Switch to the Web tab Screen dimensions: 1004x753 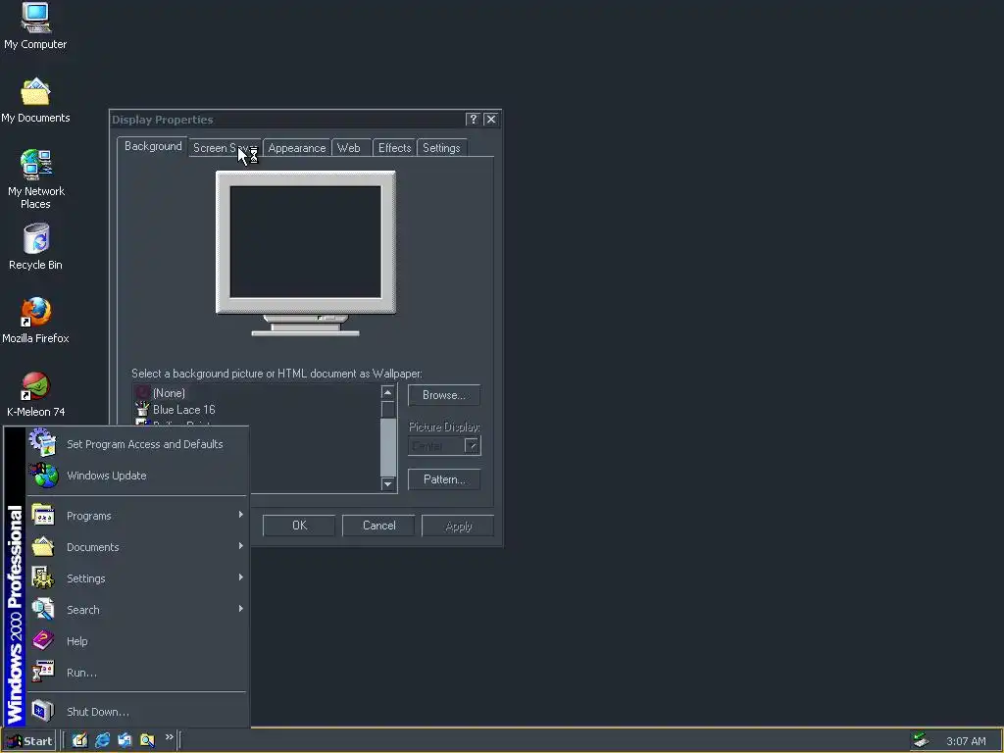[349, 148]
